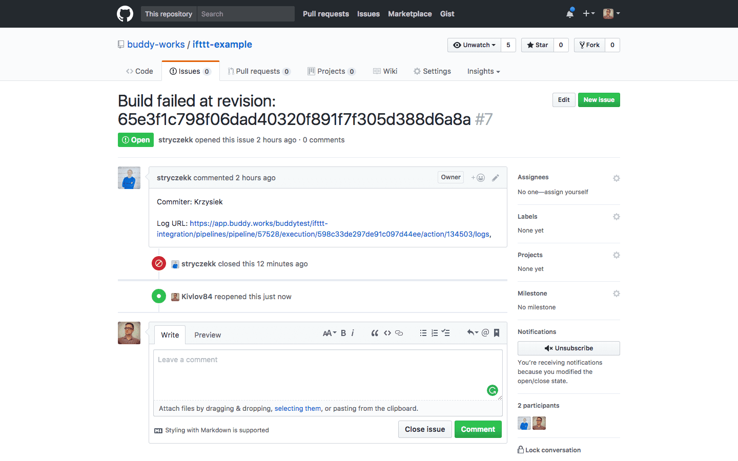The width and height of the screenshot is (738, 461).
Task: Open the buddy.works log URL link
Action: click(324, 228)
